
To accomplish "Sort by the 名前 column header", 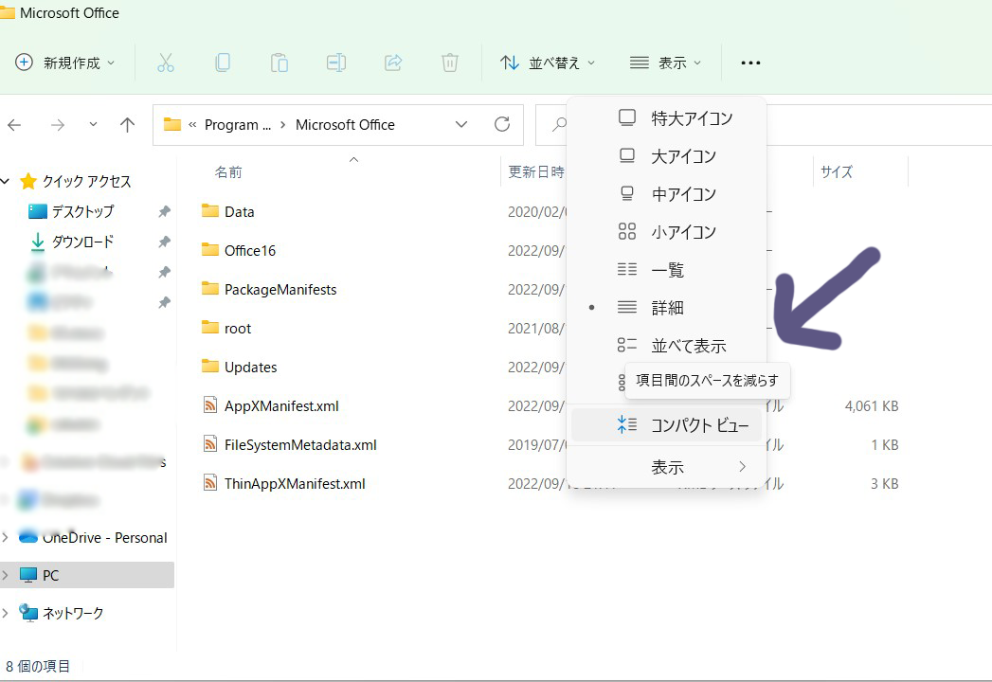I will click(x=228, y=172).
